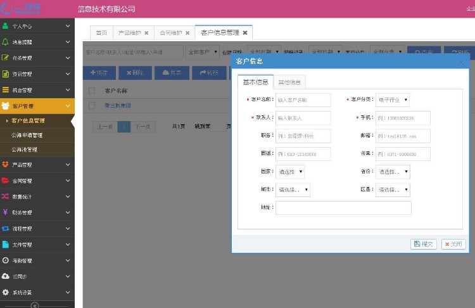Click the 转移 button

pyautogui.click(x=210, y=73)
